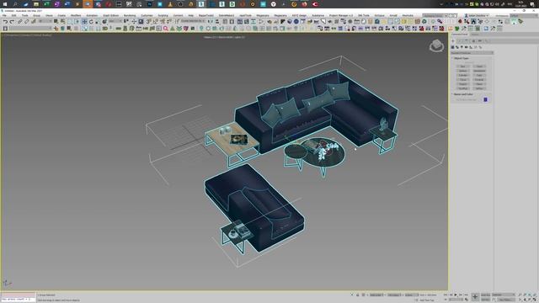This screenshot has width=539, height=303.
Task: Click the Plane primitive button
Action: (x=479, y=84)
